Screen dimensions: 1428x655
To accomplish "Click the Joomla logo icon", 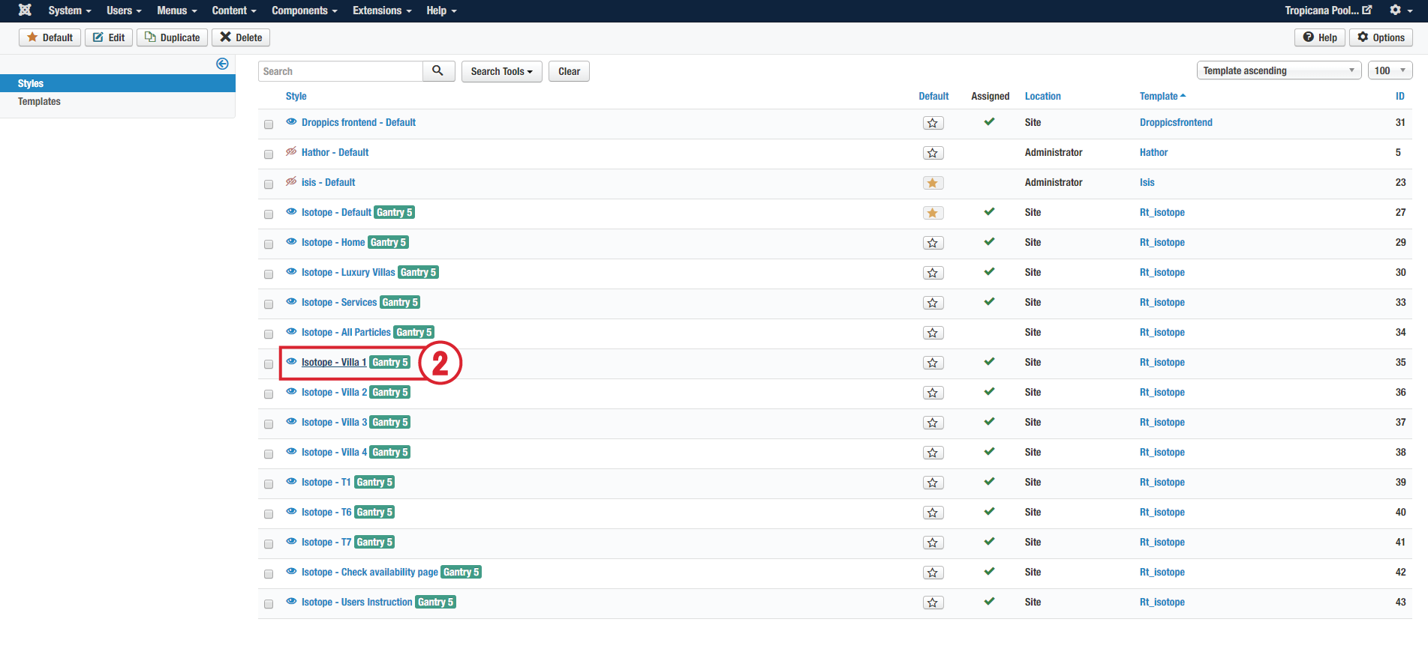I will click(25, 10).
